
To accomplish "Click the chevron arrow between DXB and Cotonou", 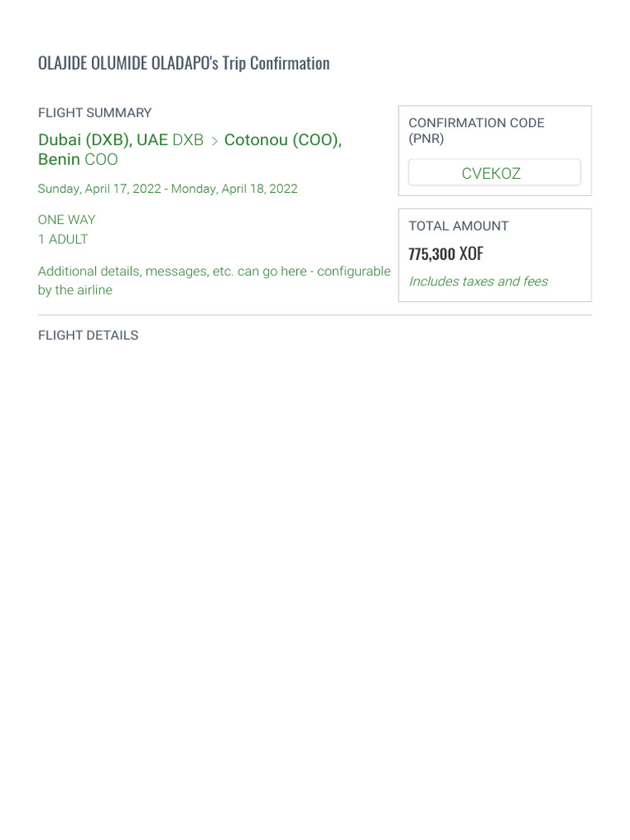I will coord(214,140).
